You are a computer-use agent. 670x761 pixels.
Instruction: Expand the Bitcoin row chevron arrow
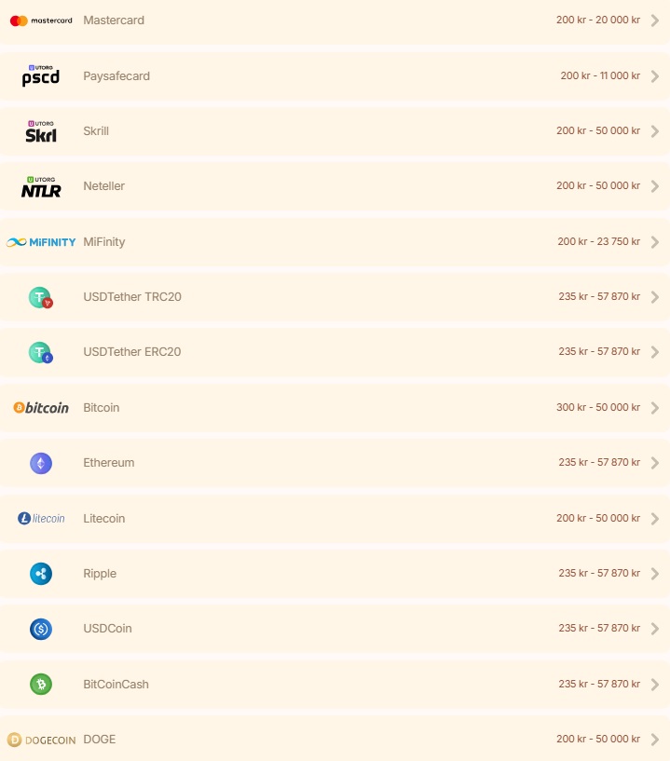tap(655, 408)
